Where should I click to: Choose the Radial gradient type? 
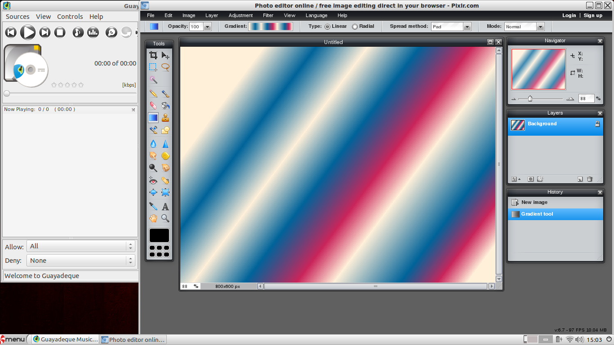coord(355,27)
